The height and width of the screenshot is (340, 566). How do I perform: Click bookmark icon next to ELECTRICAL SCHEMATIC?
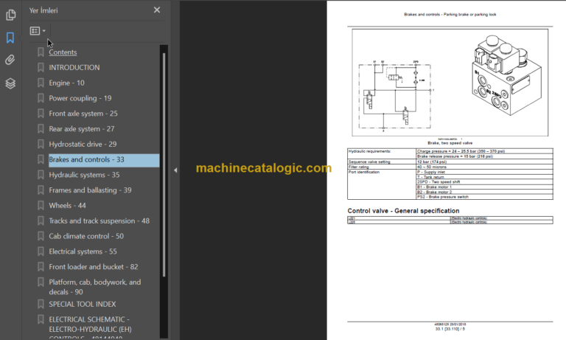(41, 319)
